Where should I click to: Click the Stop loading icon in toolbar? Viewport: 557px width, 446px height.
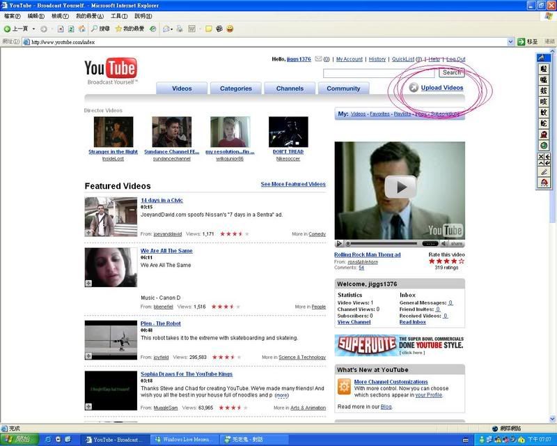point(61,29)
